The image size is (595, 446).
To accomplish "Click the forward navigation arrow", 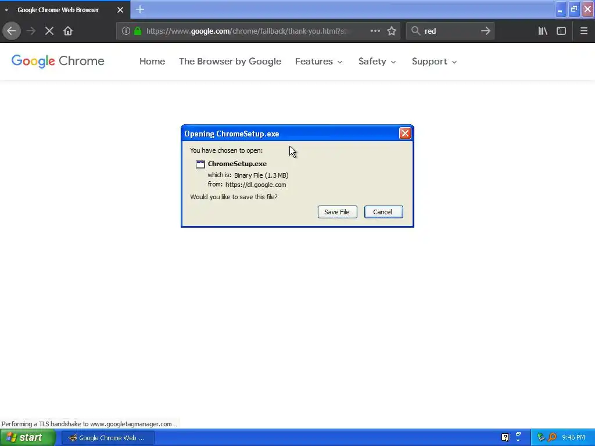I will (x=31, y=31).
